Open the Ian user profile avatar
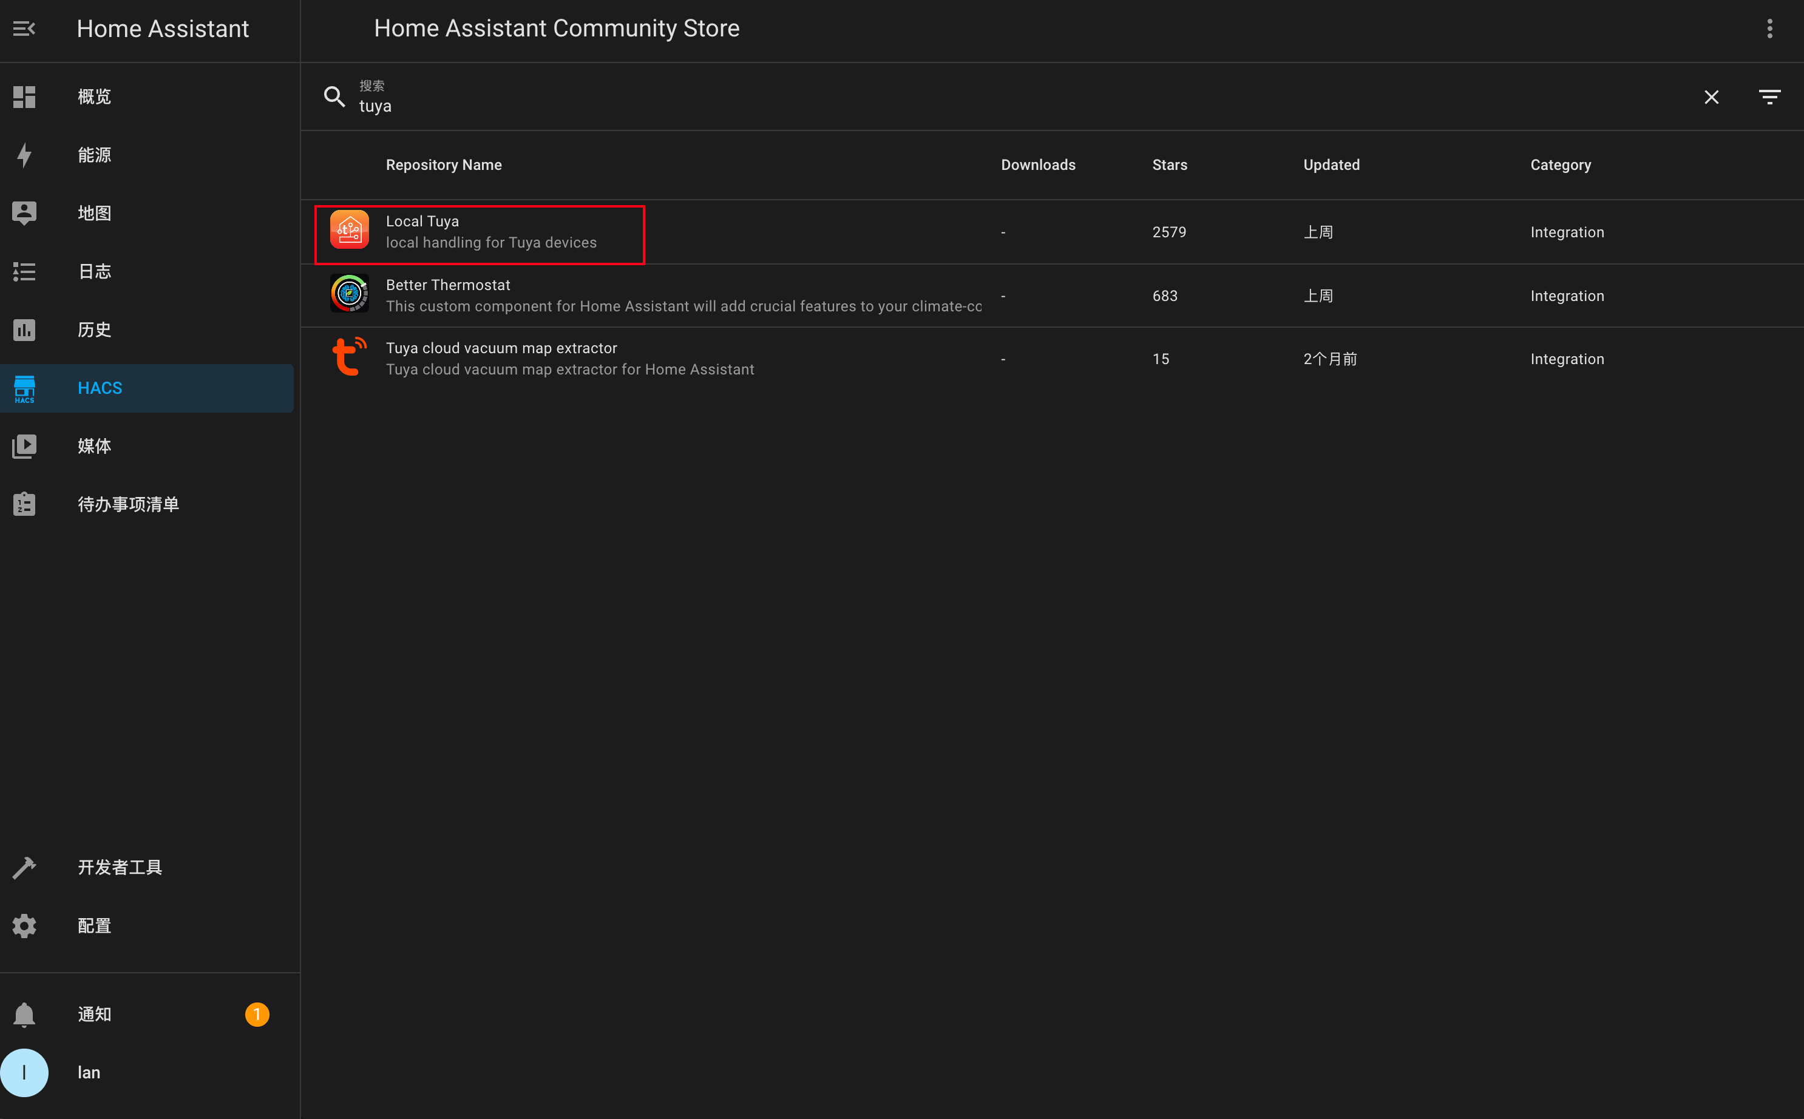The height and width of the screenshot is (1119, 1804). click(24, 1072)
